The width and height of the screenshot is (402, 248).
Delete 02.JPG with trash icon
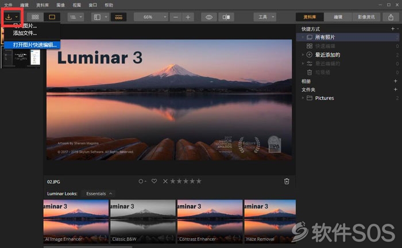coord(287,181)
